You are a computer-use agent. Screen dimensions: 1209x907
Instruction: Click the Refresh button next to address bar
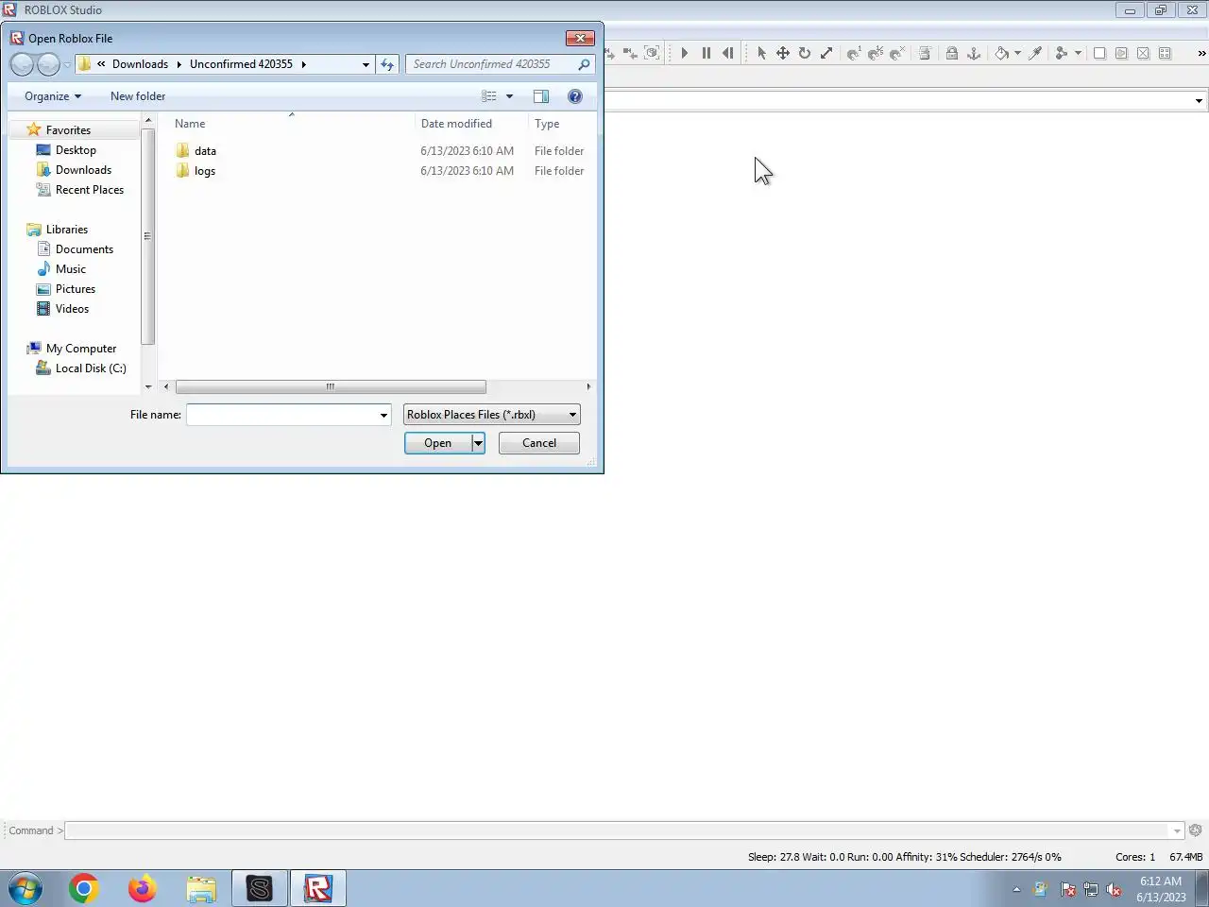pos(387,64)
